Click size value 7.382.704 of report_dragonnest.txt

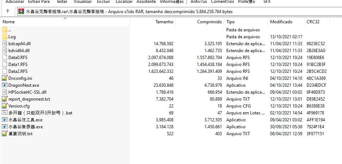(165, 99)
